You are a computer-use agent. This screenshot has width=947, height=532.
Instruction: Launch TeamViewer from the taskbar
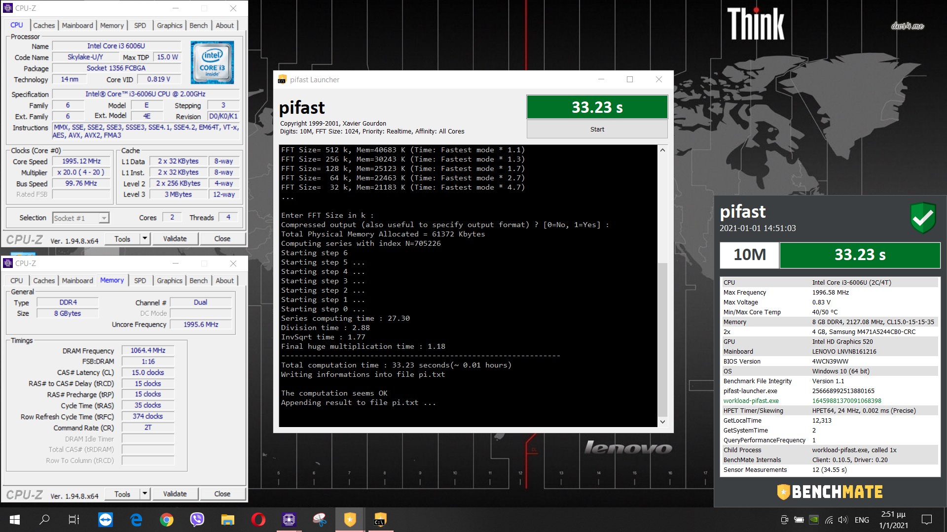tap(105, 520)
